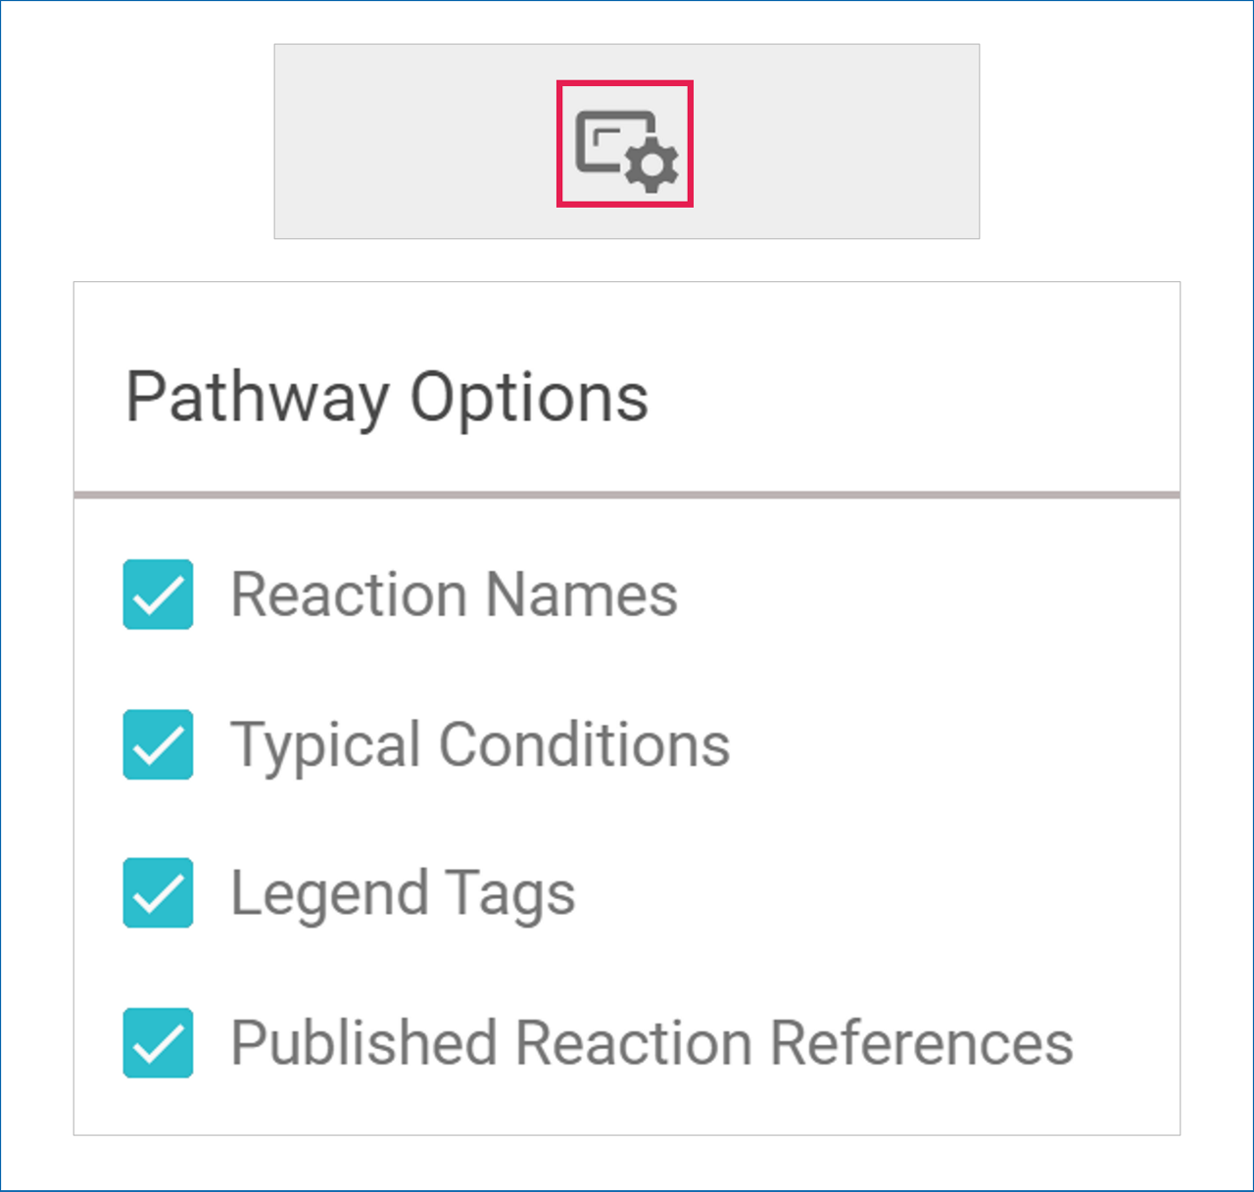Click the gray toolbar left of settings icon
This screenshot has height=1192, width=1254.
coord(411,142)
